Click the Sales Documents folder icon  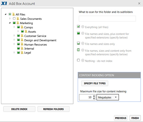[x=18, y=19]
